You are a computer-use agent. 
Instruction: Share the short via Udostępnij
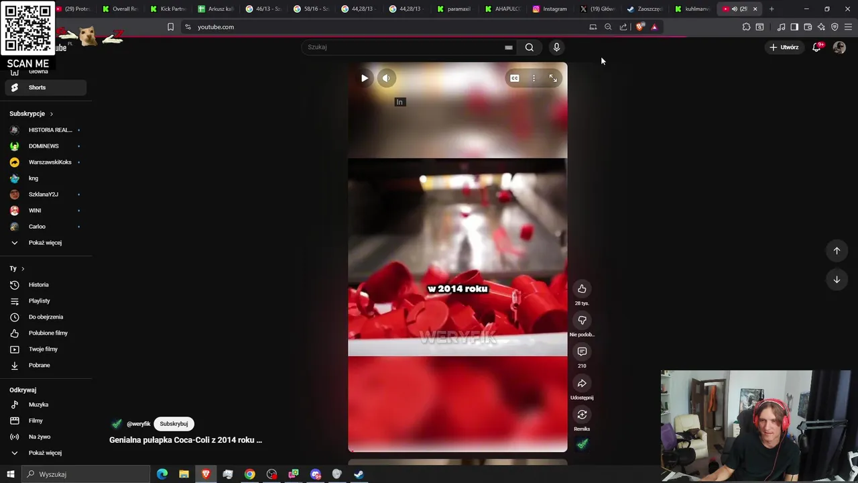pyautogui.click(x=582, y=383)
